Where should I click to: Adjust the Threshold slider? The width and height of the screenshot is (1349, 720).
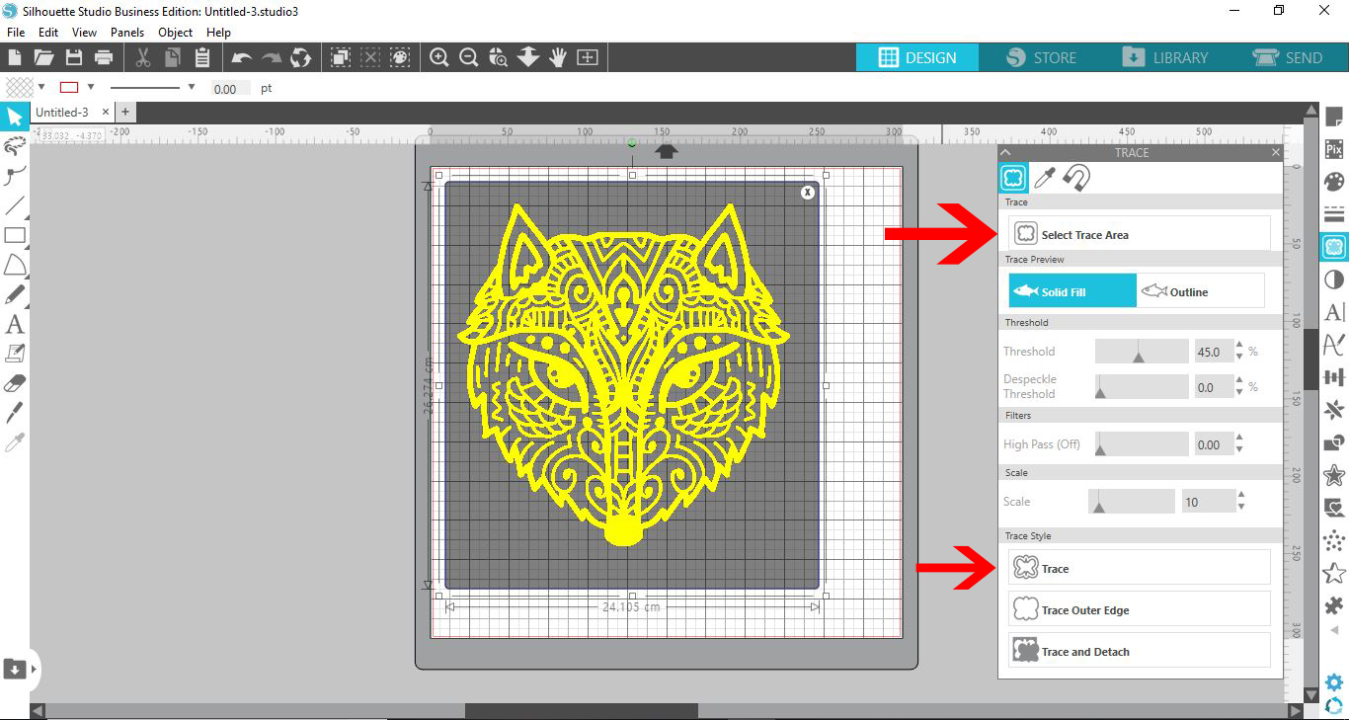click(x=1142, y=352)
